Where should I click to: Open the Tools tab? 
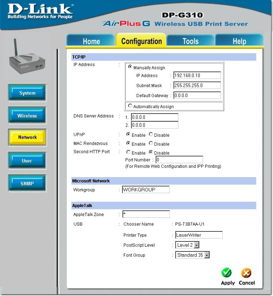coord(191,41)
